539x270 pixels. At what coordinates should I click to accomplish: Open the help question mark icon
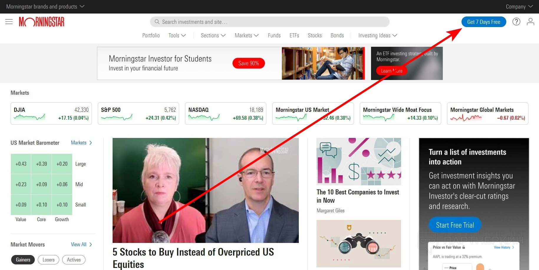click(x=516, y=22)
